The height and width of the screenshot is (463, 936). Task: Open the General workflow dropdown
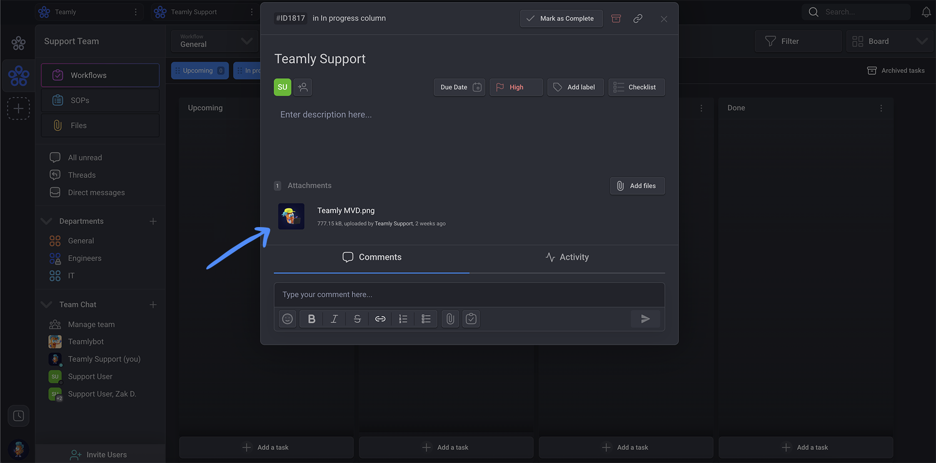(215, 41)
